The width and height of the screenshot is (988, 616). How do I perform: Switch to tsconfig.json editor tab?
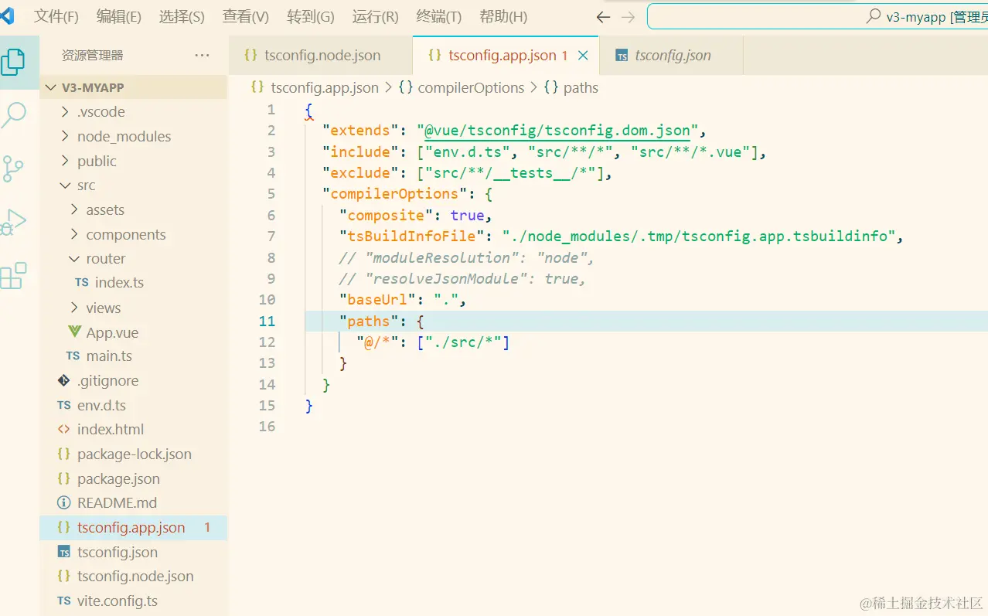[671, 56]
